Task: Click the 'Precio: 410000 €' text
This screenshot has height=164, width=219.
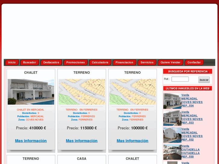Action: (31, 128)
